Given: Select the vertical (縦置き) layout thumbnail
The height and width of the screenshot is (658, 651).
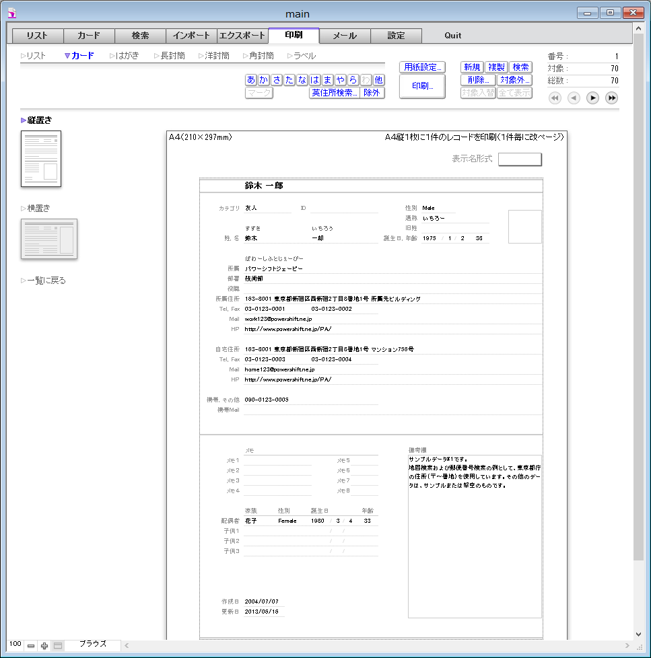Looking at the screenshot, I should click(x=41, y=159).
